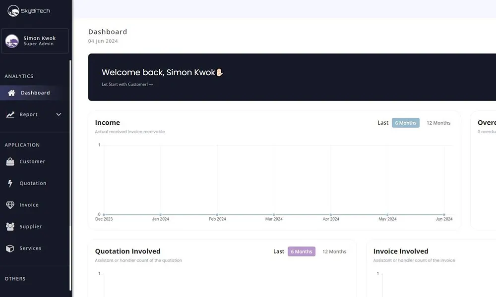Viewport: 496px width, 297px height.
Task: Click the Services box icon
Action: tap(10, 248)
